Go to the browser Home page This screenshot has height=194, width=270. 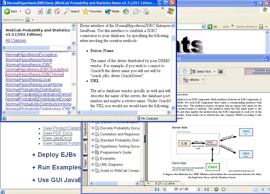57,11
